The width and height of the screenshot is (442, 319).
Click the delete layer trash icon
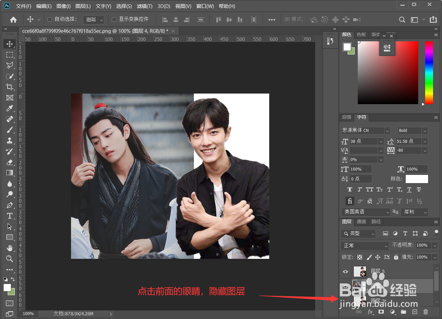[425, 312]
